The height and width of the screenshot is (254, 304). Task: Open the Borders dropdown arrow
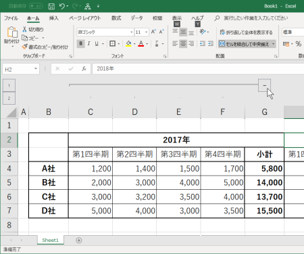[119, 44]
